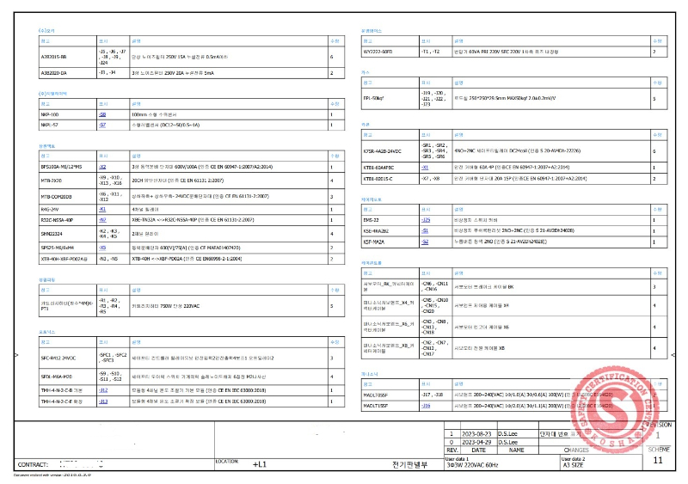This screenshot has height=484, width=688.
Task: Click the -K1 relay module link
Action: [102, 209]
